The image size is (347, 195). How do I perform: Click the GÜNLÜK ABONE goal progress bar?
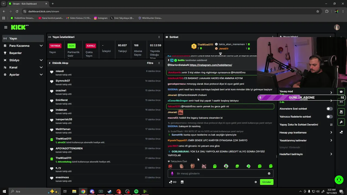[x=301, y=97]
